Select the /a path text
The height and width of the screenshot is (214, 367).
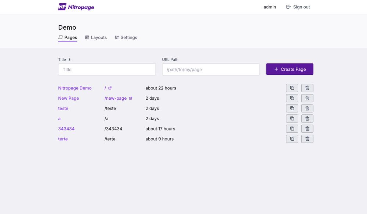tap(106, 118)
